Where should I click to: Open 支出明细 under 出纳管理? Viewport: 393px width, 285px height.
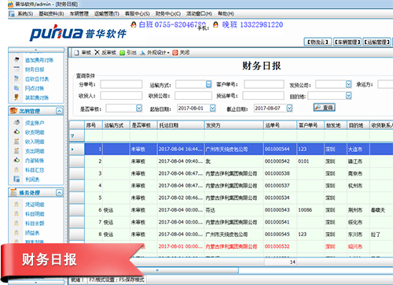pos(35,151)
